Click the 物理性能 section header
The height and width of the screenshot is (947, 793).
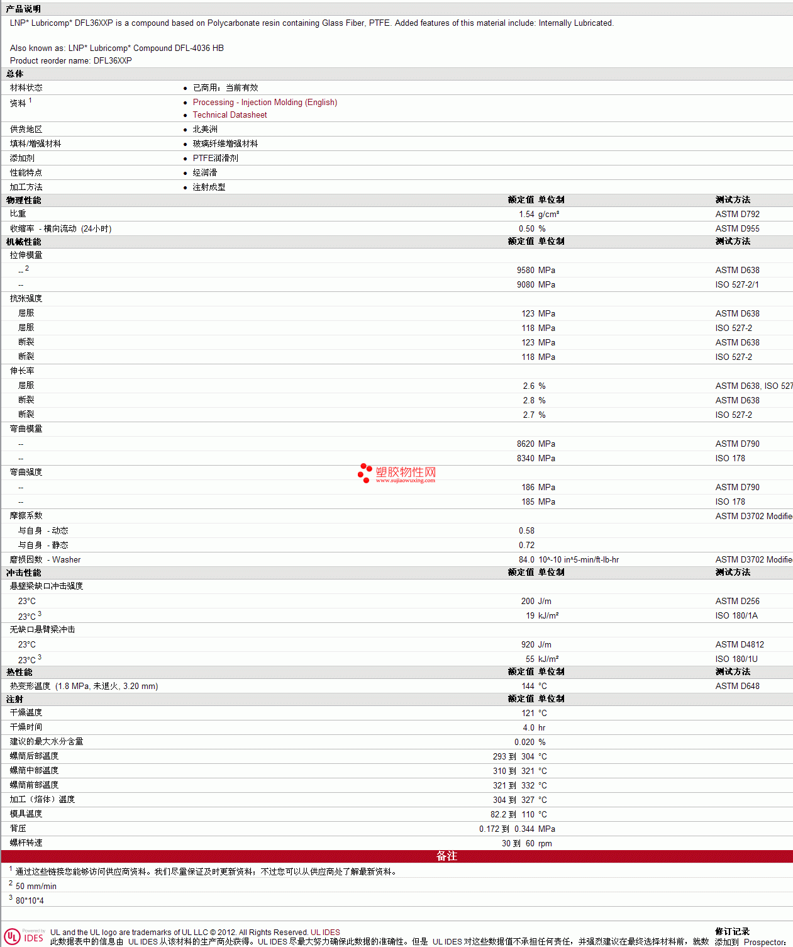coord(23,200)
